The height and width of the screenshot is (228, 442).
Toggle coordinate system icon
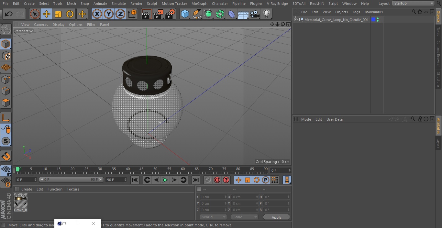click(x=132, y=14)
